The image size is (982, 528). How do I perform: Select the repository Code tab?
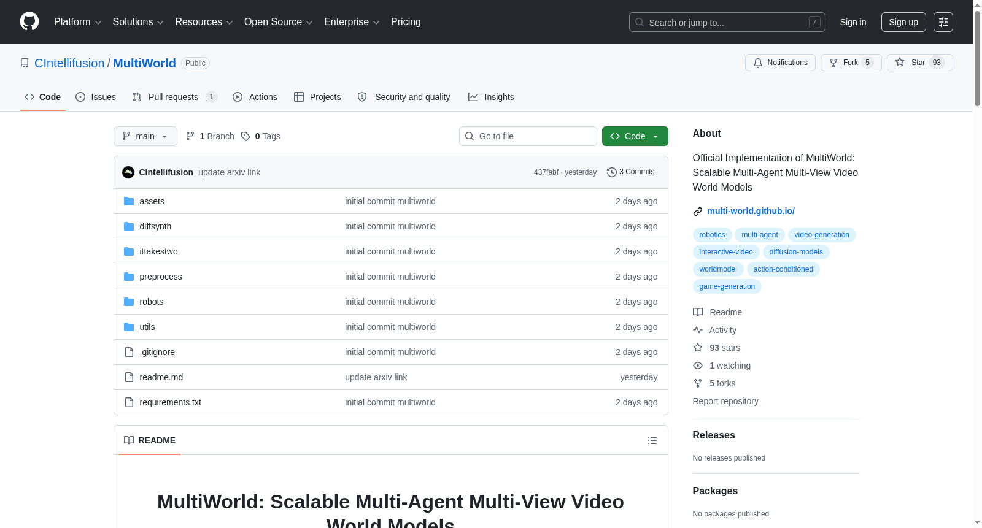(43, 97)
